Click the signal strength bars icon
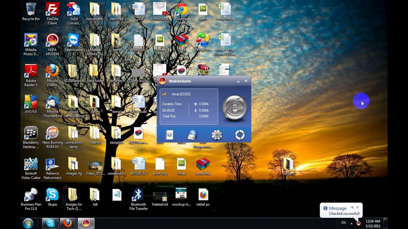Screen dimensions: 408x229 [164, 94]
